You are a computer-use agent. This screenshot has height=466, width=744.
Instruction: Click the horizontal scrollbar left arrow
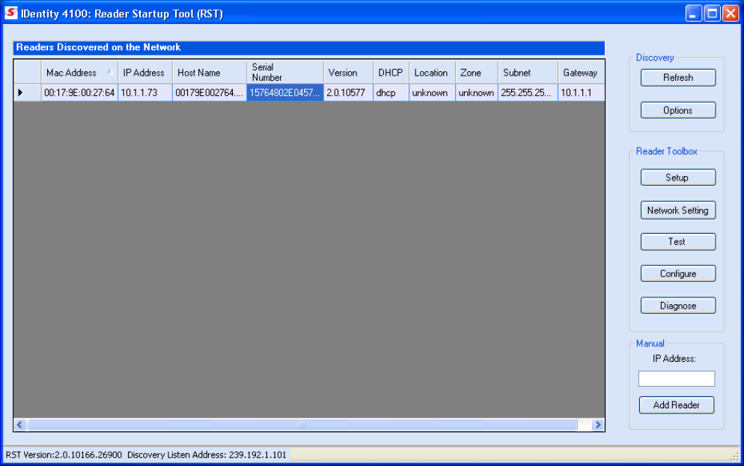click(20, 425)
